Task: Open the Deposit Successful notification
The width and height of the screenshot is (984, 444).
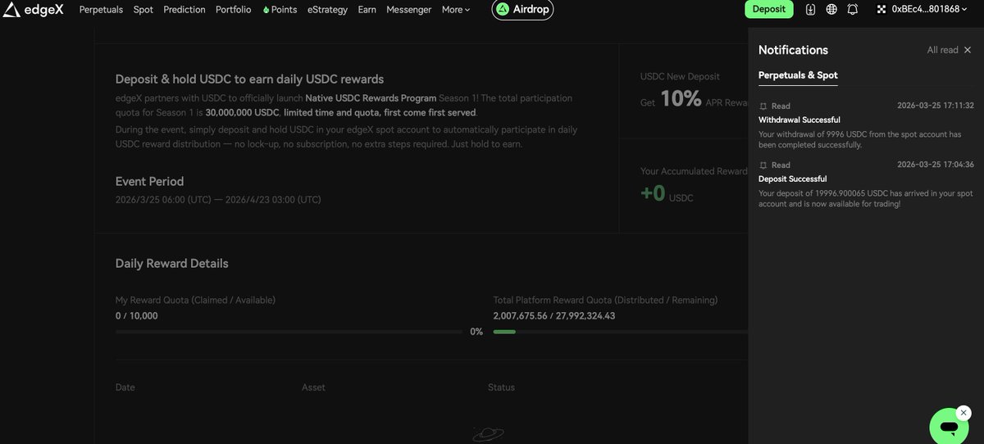Action: [866, 183]
